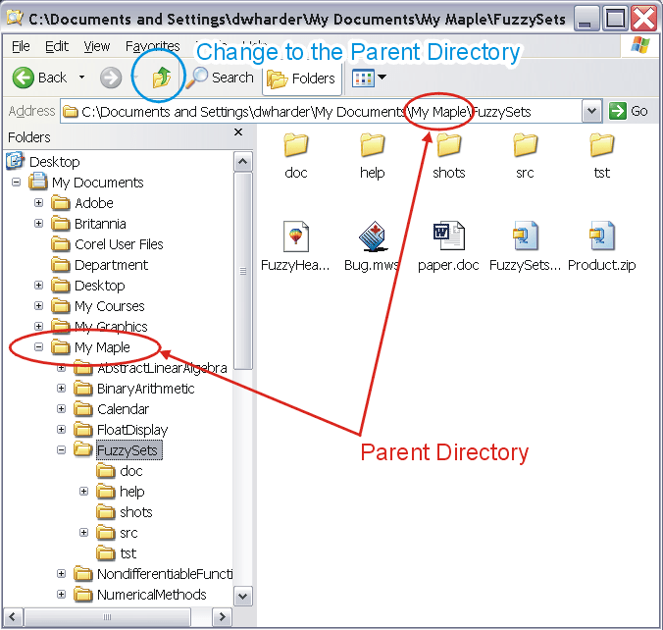Screen dimensions: 663x630
Task: Collapse the My Maple folder node
Action: (x=38, y=347)
